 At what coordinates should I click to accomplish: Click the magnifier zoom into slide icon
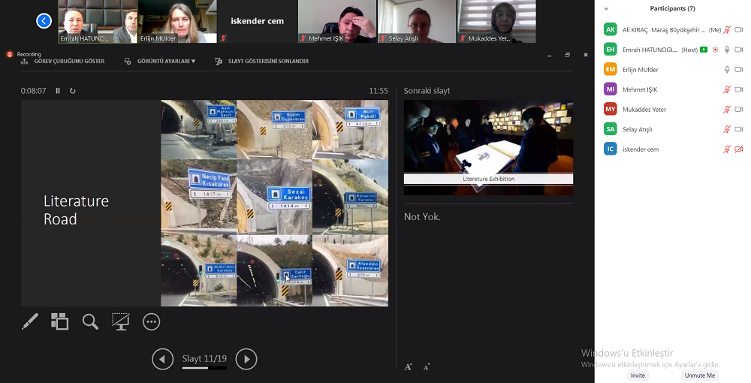[90, 322]
